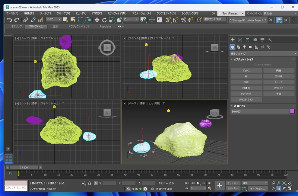Click the time slider 0 / 100 handle

(x=24, y=167)
